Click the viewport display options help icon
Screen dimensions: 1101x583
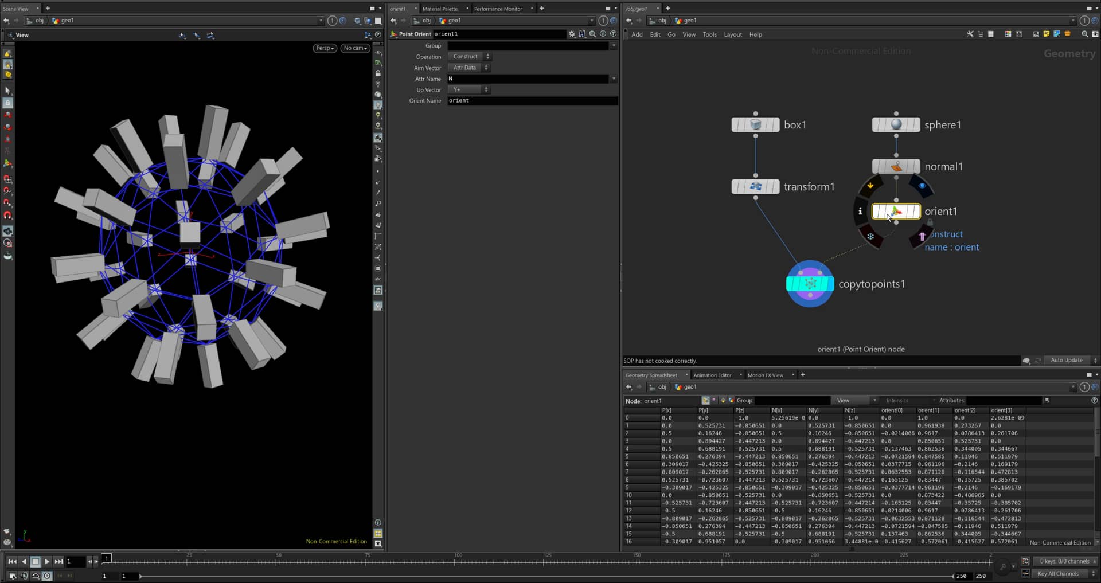pyautogui.click(x=378, y=35)
